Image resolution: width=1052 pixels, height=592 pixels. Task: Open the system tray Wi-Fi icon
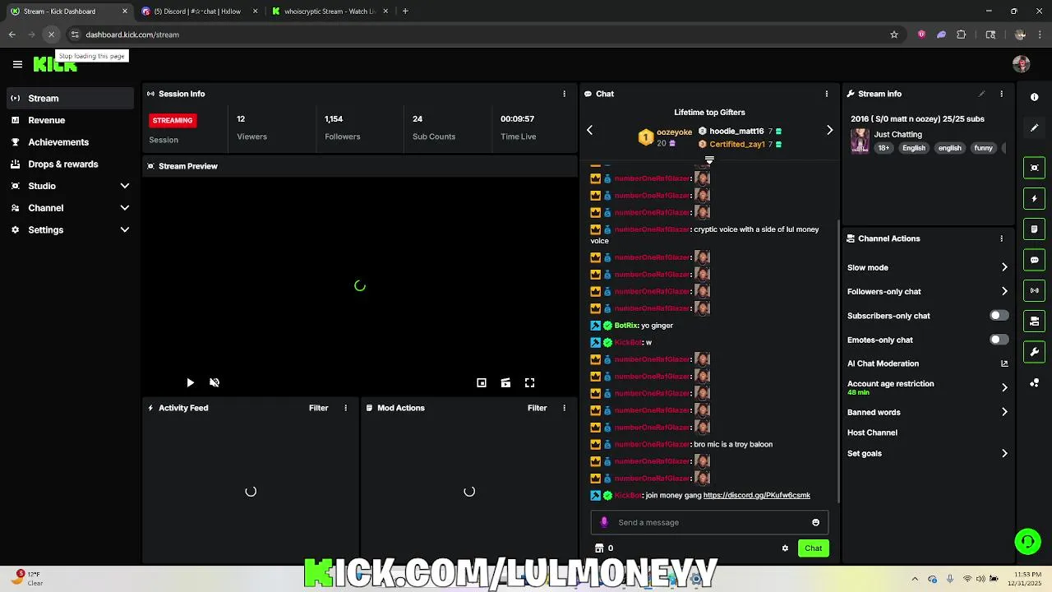click(x=967, y=579)
